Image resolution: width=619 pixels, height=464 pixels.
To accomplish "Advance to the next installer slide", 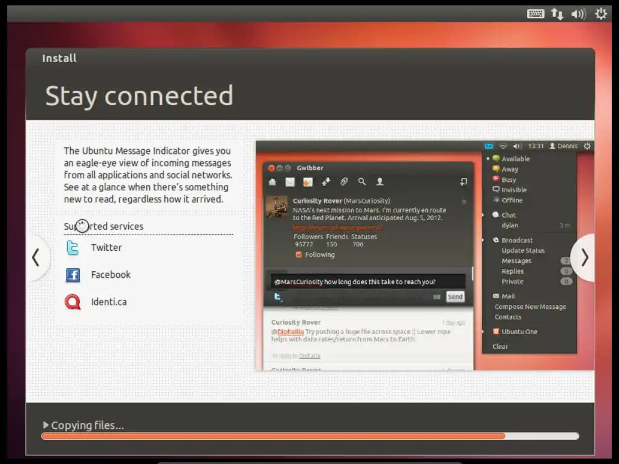I will [x=584, y=257].
